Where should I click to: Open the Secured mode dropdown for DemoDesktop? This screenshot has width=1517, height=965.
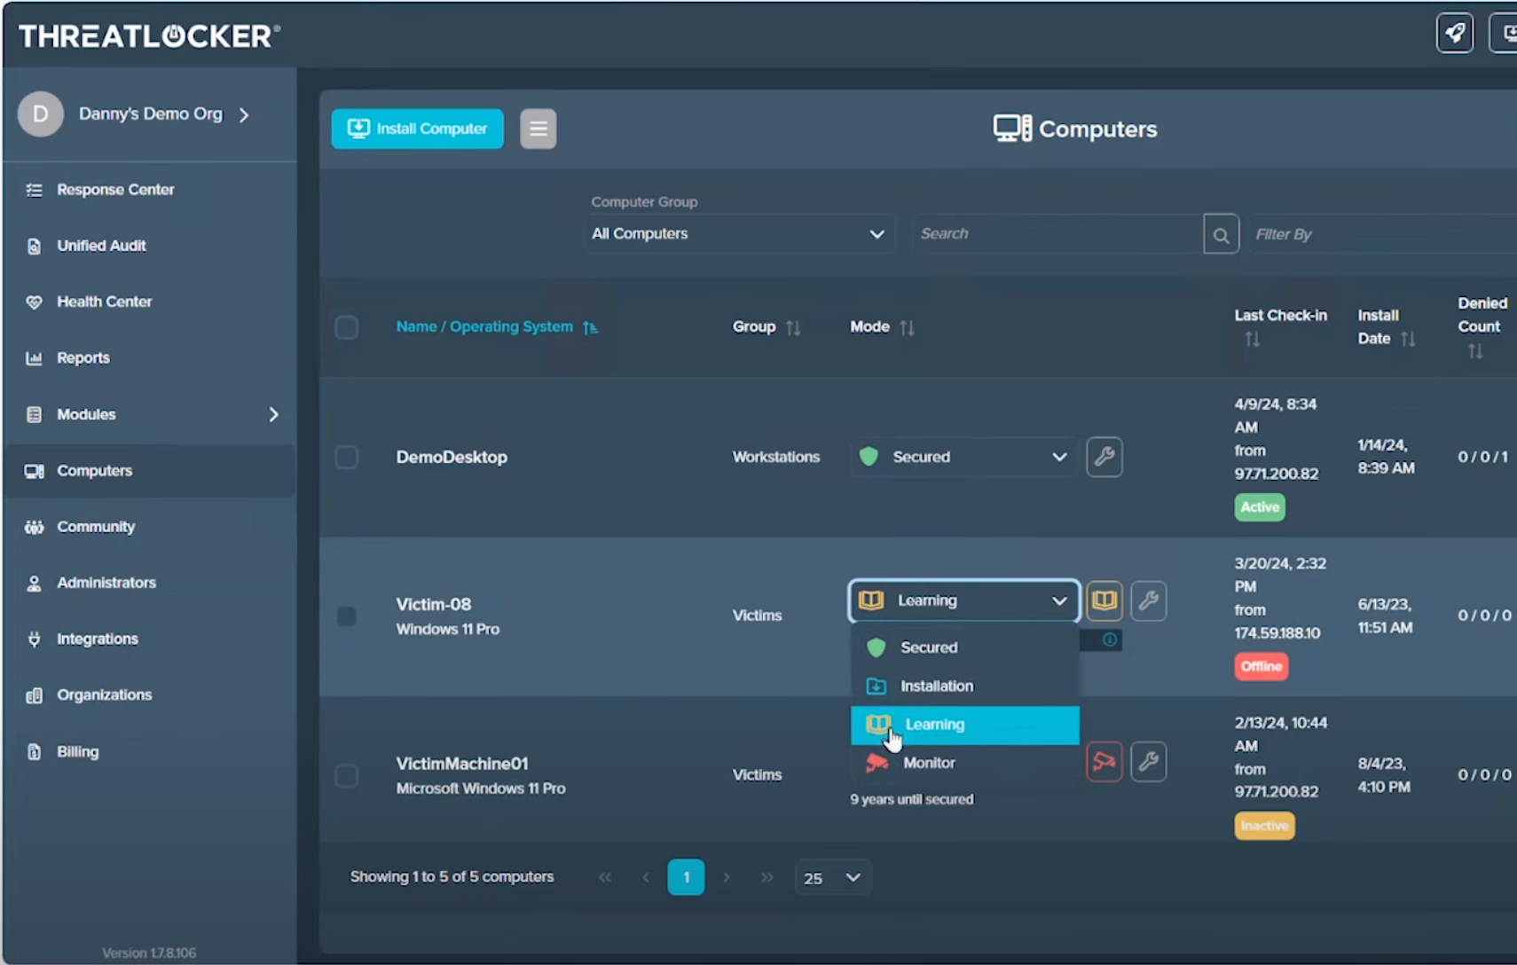tap(963, 457)
